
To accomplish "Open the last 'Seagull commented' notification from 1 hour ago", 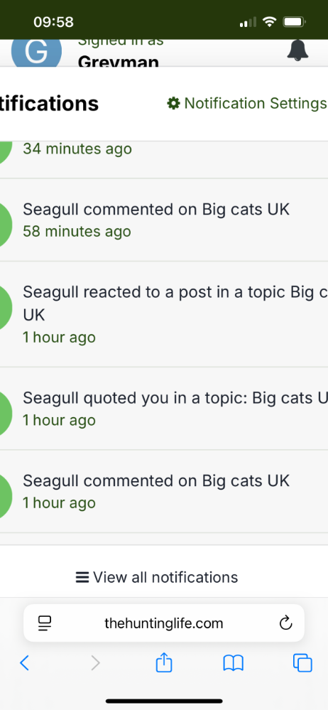I will point(164,491).
